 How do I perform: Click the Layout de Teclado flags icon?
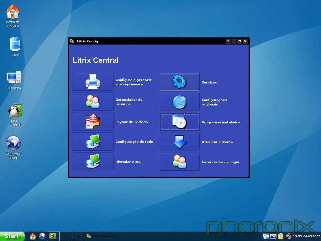click(93, 121)
